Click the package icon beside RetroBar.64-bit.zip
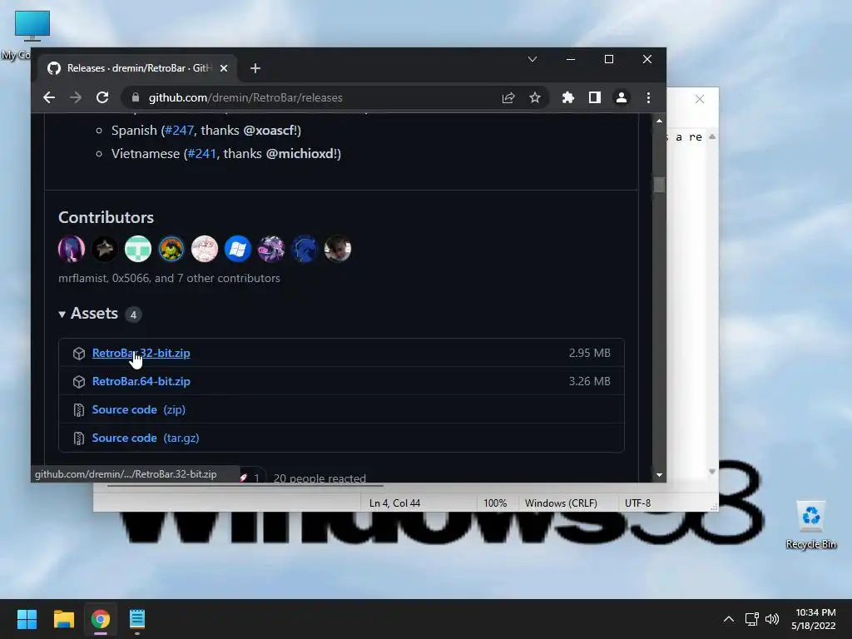The width and height of the screenshot is (852, 639). pos(79,382)
